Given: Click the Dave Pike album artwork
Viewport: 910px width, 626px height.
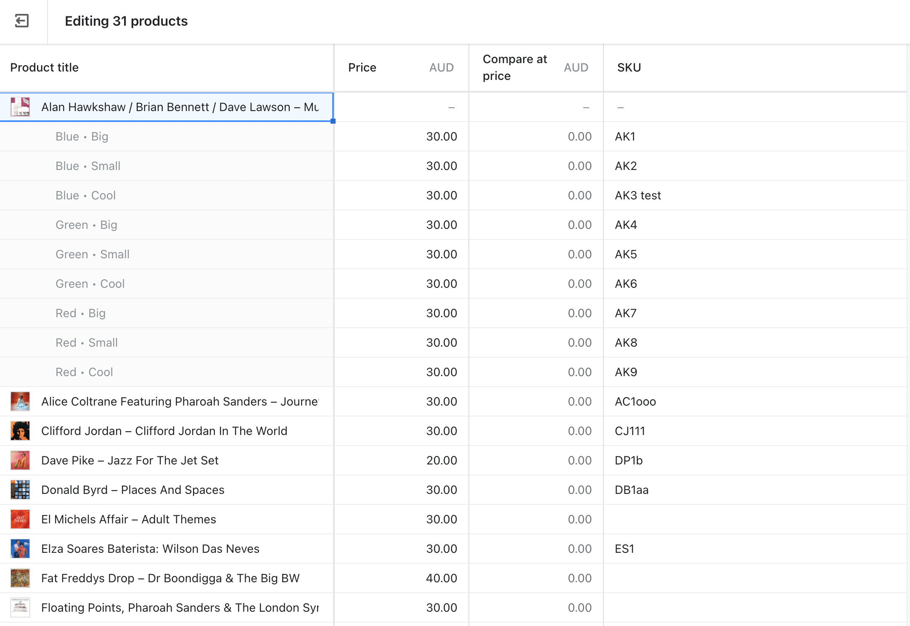Looking at the screenshot, I should click(20, 460).
